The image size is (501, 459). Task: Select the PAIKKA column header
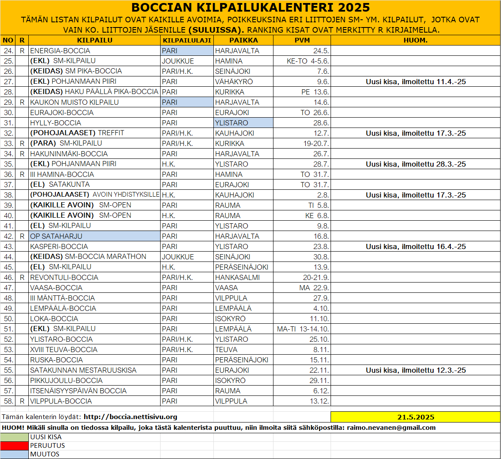click(243, 40)
